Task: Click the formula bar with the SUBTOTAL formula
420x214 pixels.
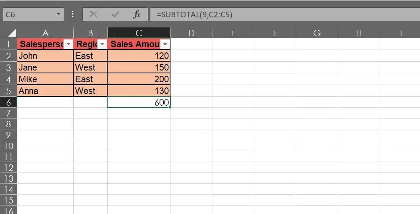Action: pyautogui.click(x=285, y=14)
